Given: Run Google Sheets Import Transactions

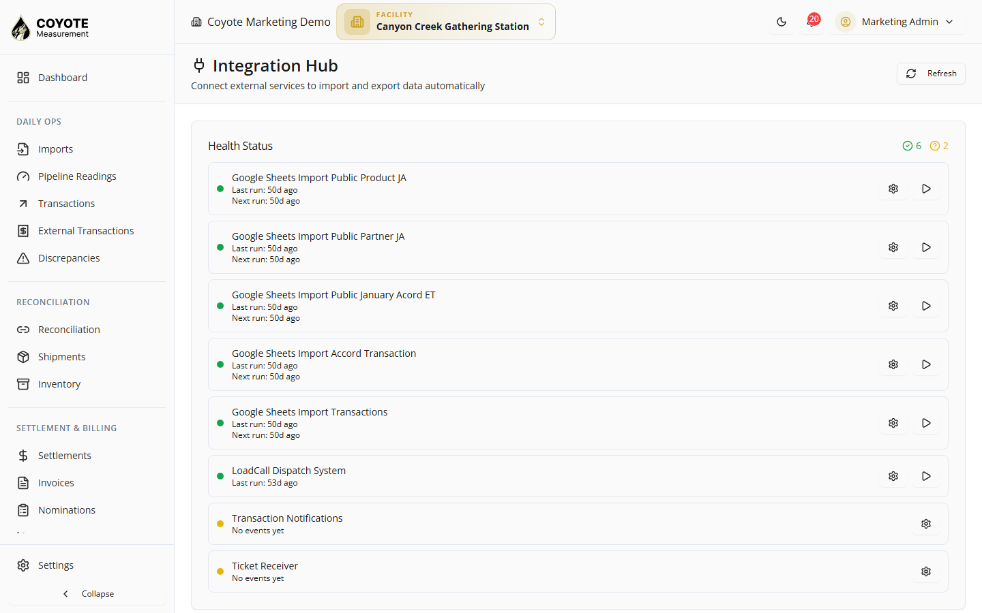Looking at the screenshot, I should pos(926,423).
